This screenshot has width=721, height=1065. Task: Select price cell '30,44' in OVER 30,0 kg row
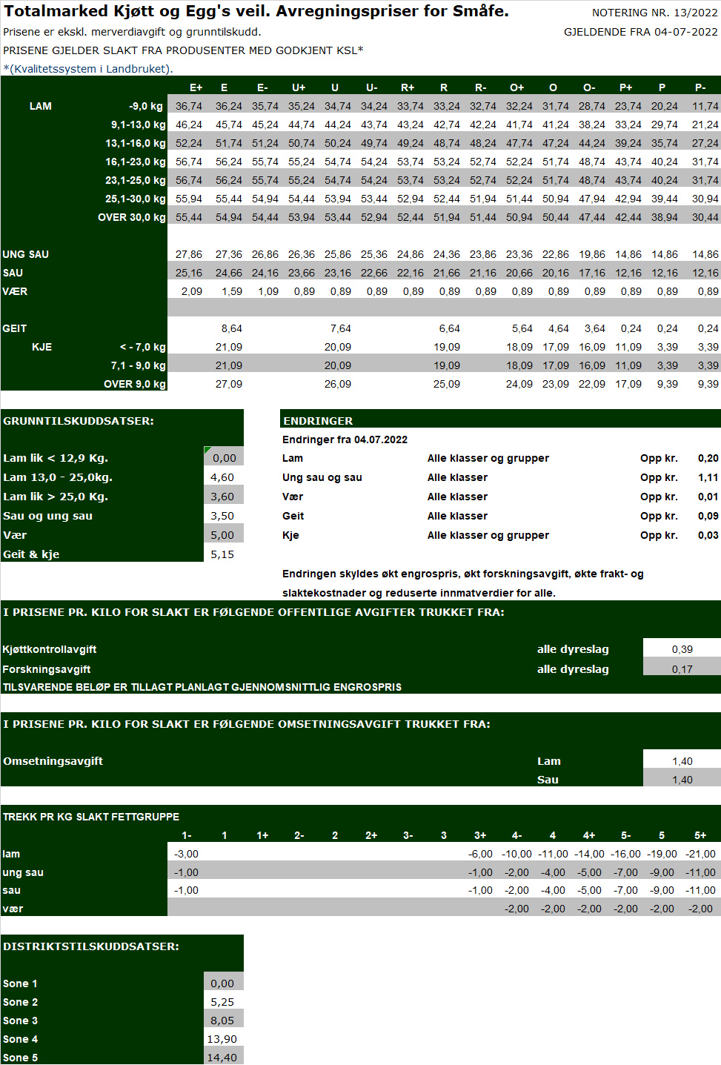[705, 217]
